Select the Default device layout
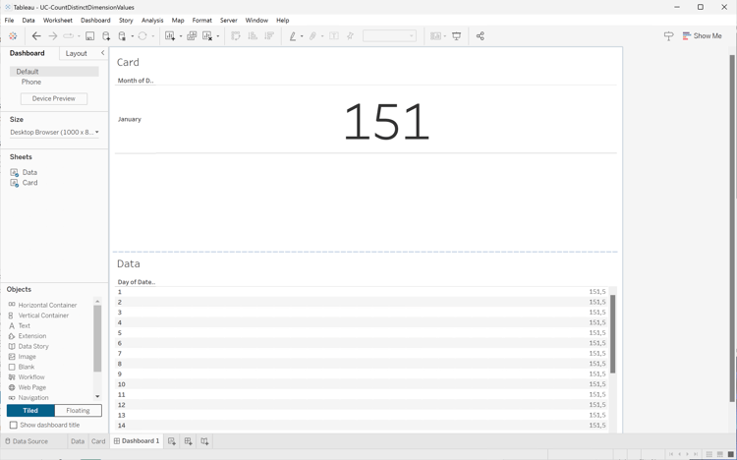 coord(54,72)
